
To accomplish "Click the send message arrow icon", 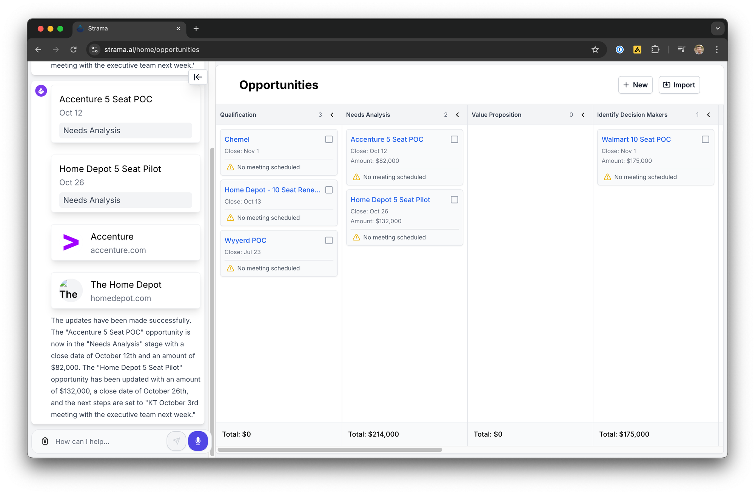I will [x=176, y=441].
